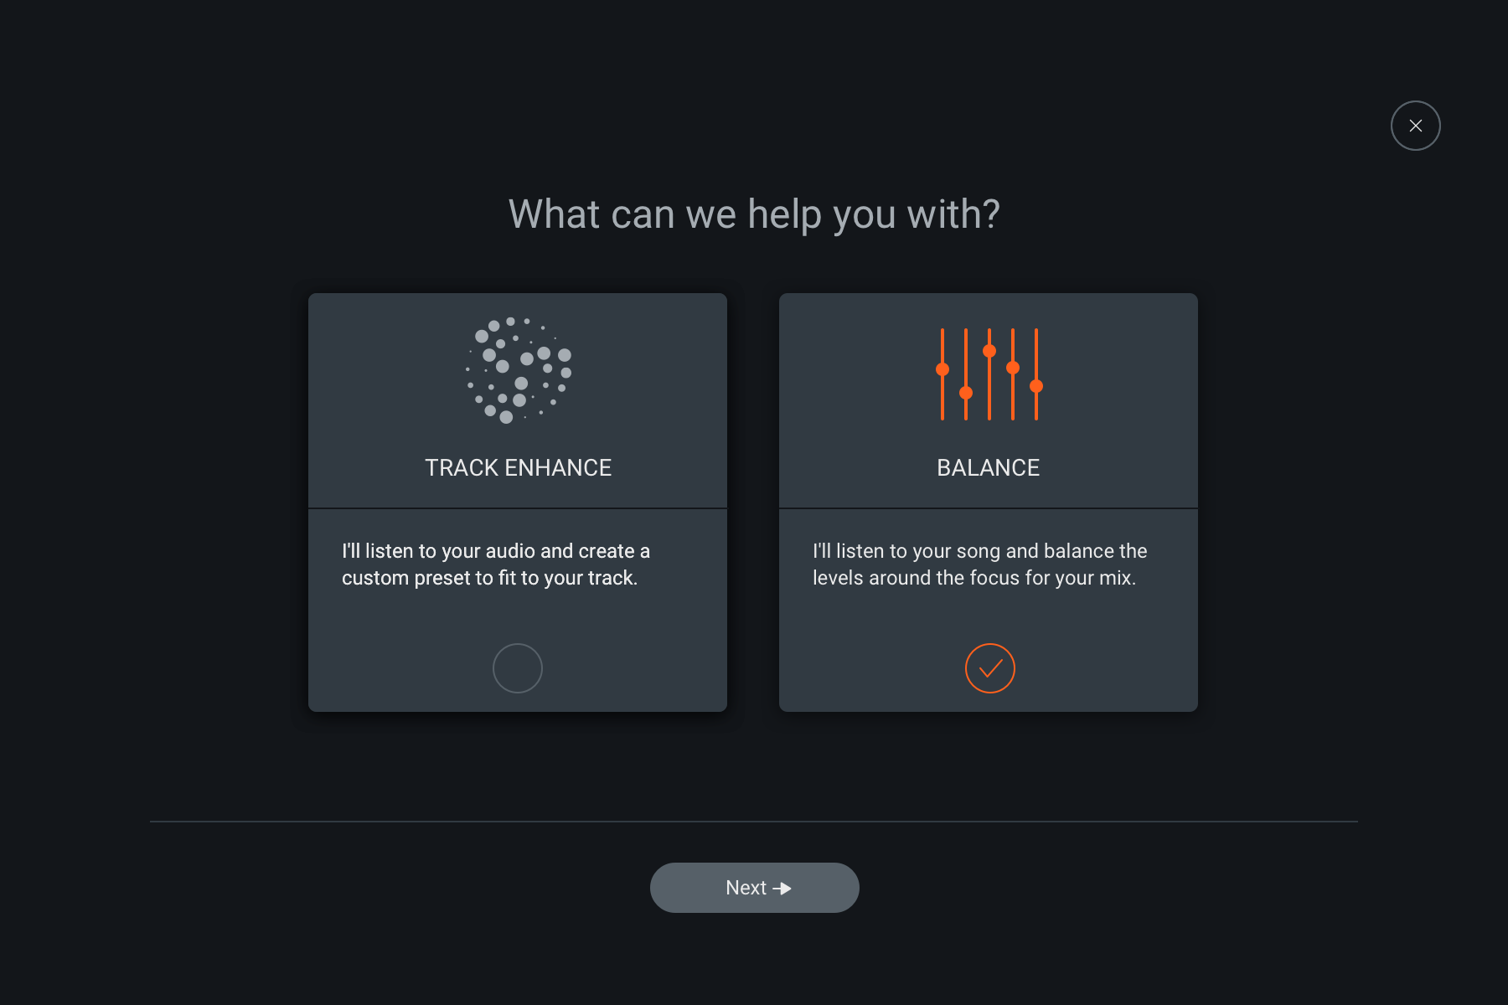Click the Track Enhance description text
Image resolution: width=1508 pixels, height=1005 pixels.
coord(496,564)
